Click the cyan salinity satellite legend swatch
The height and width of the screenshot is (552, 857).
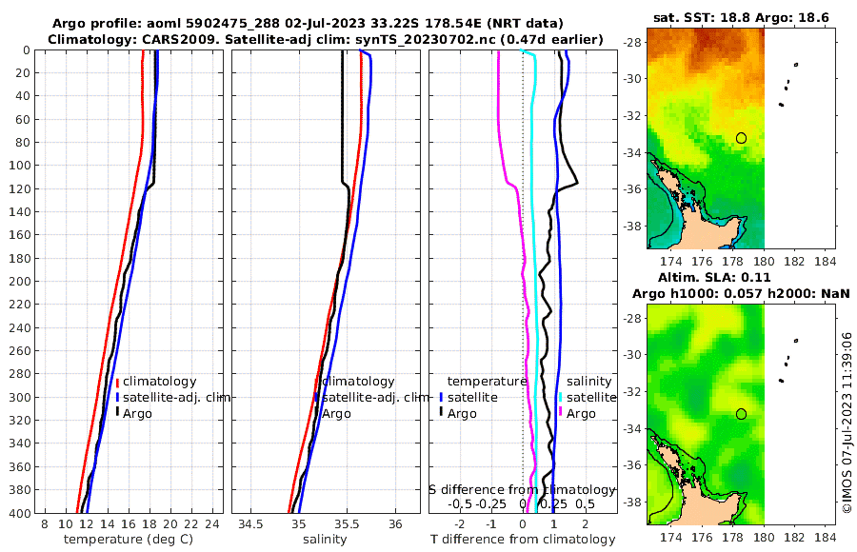(x=560, y=397)
